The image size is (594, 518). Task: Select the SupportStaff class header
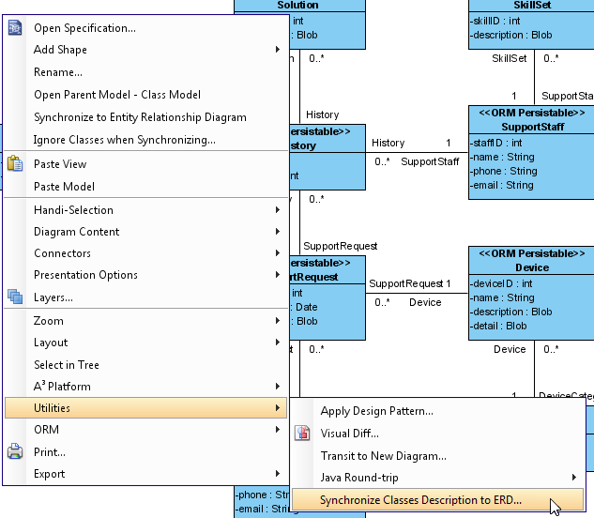point(531,120)
